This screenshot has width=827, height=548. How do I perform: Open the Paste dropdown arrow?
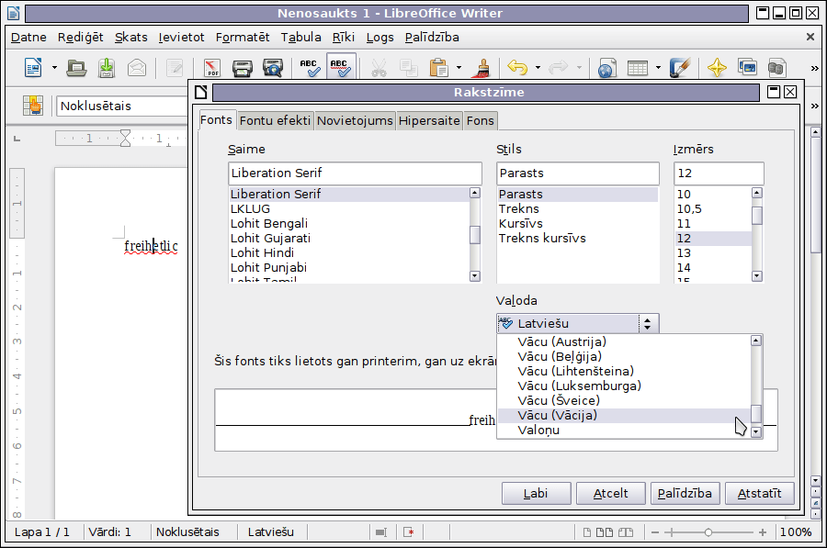pos(459,67)
